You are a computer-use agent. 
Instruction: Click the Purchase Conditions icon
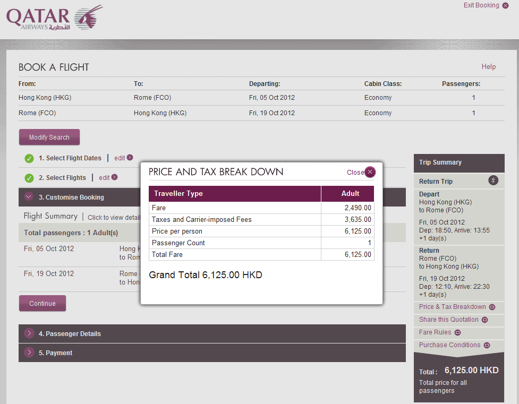[x=486, y=345]
